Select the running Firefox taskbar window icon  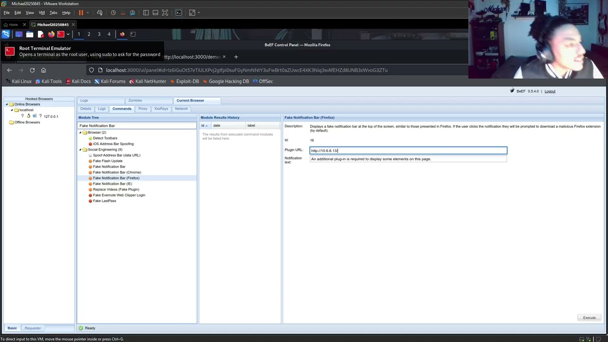pos(122,34)
